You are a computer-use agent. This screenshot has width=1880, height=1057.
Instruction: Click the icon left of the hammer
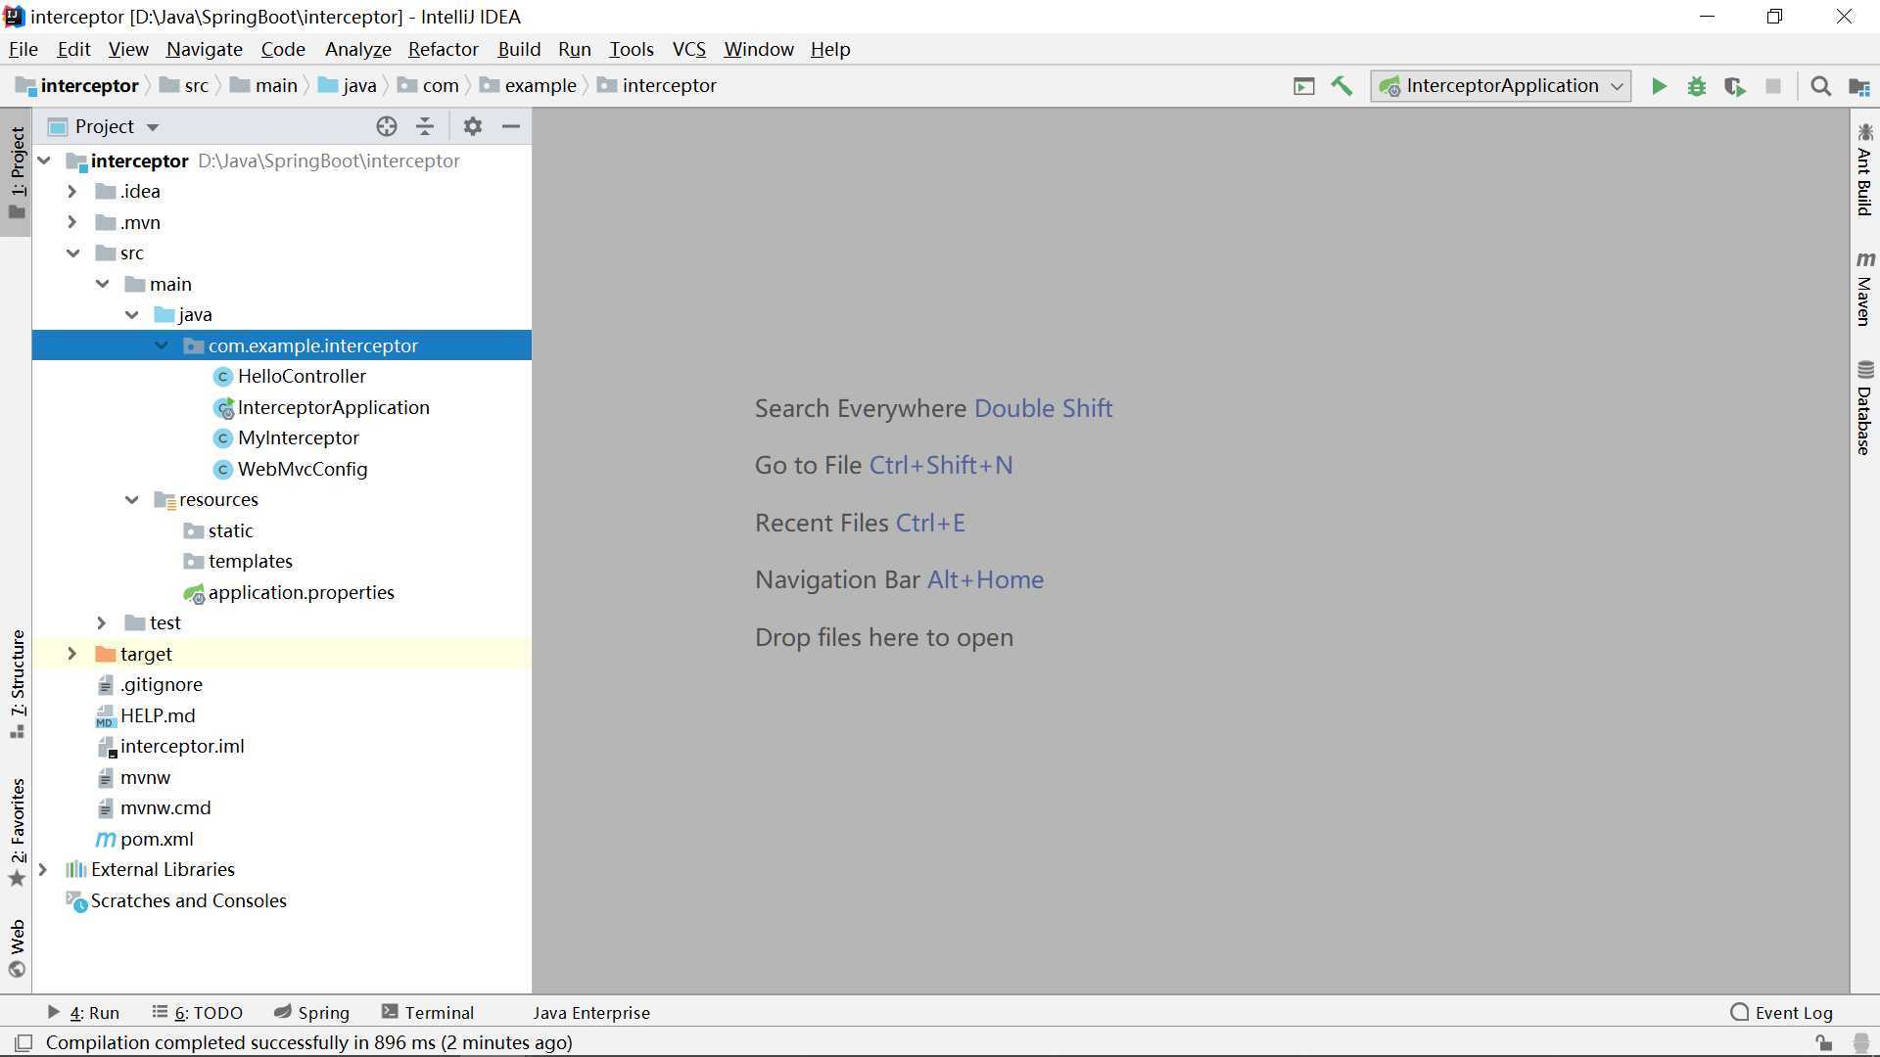[1304, 86]
